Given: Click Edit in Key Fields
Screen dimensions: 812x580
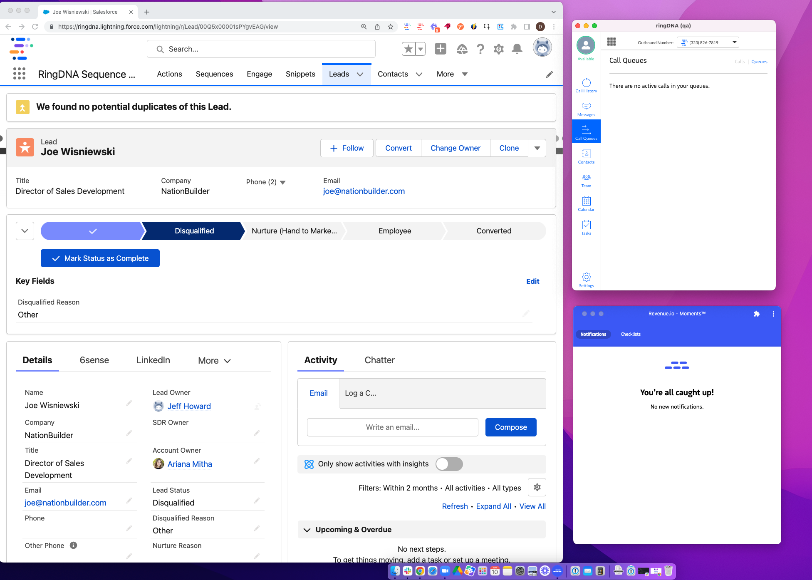Looking at the screenshot, I should coord(532,281).
